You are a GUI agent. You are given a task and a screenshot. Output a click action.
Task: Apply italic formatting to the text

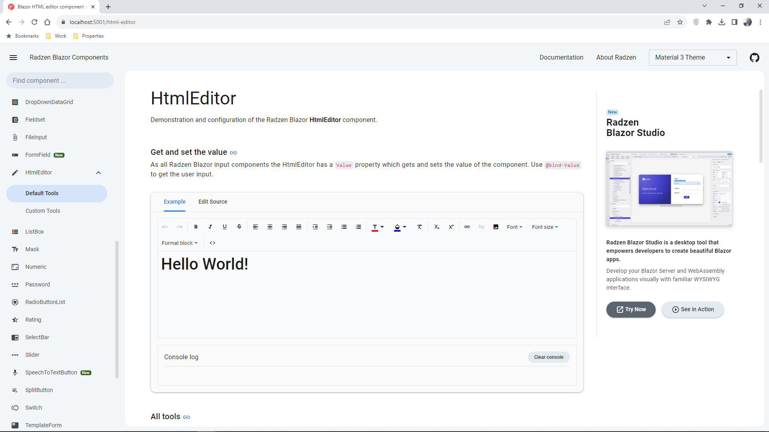click(210, 227)
